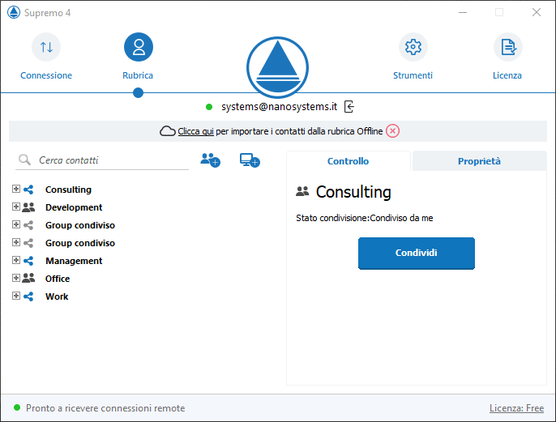The image size is (556, 422).
Task: Switch to the Proprietà tab
Action: (480, 161)
